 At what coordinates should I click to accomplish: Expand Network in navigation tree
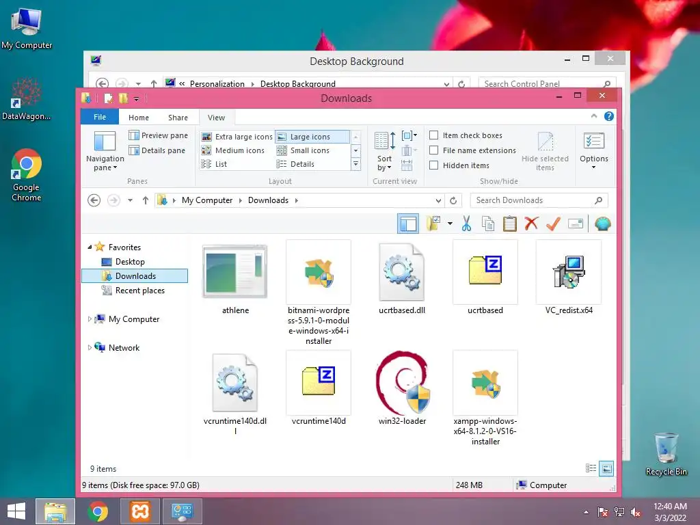(90, 348)
